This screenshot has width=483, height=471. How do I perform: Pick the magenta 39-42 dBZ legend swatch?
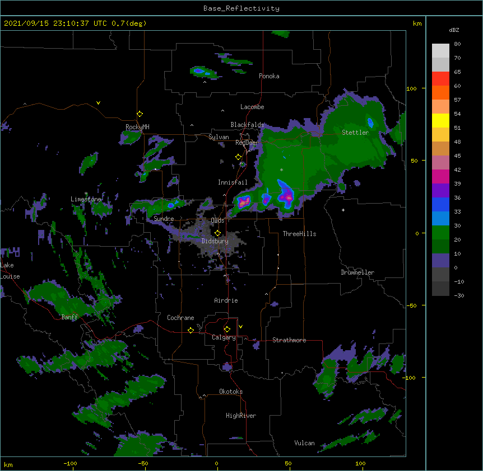[440, 176]
